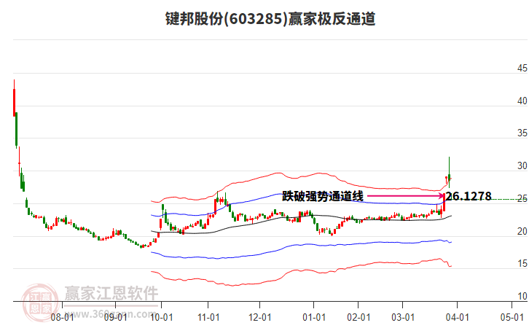Click the 45 price axis label

point(522,69)
